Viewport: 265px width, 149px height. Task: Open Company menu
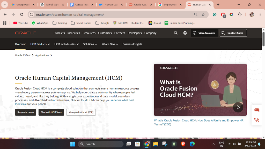pyautogui.click(x=150, y=33)
